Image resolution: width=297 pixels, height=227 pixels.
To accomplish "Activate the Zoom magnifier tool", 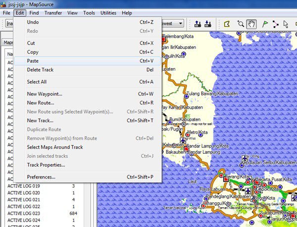I will [x=241, y=23].
